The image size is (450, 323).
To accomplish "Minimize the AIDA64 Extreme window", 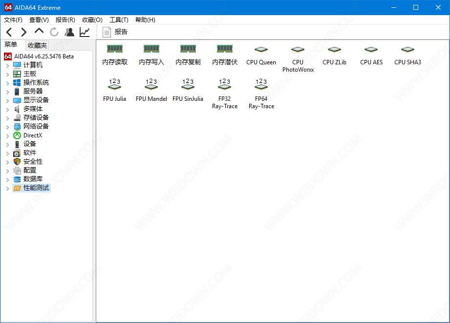I will [394, 7].
